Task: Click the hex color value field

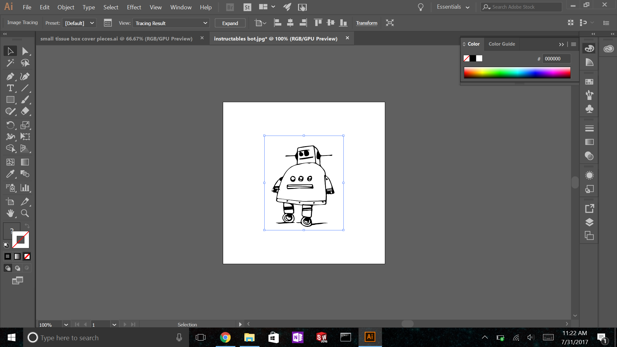Action: tap(557, 58)
